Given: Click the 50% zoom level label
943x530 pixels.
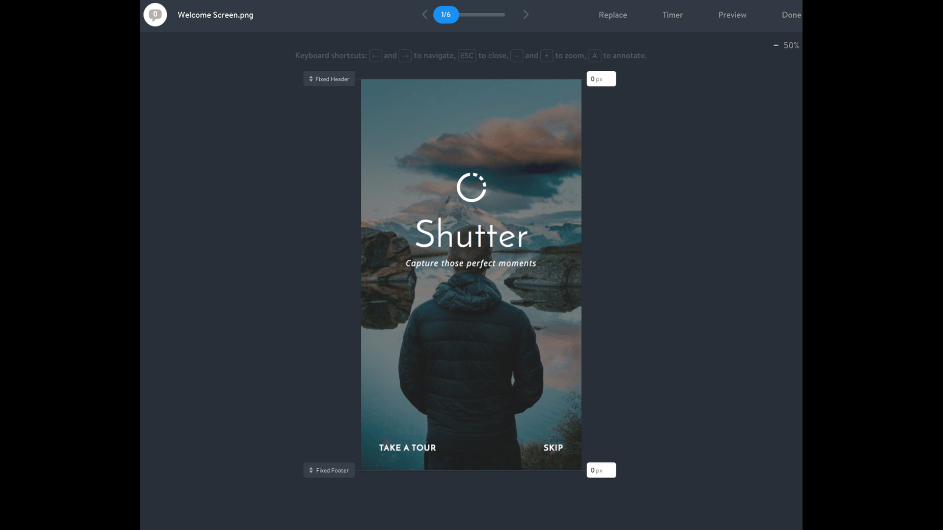Looking at the screenshot, I should (x=791, y=45).
